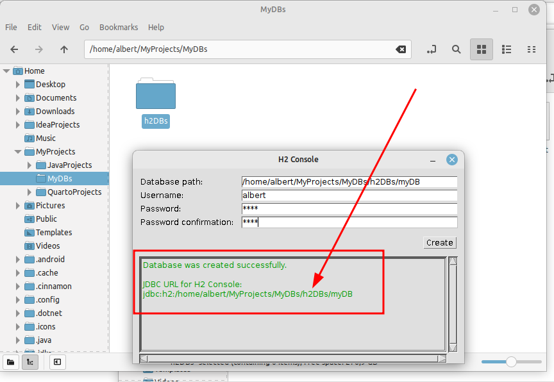Expand the JavaProjects tree node
The width and height of the screenshot is (554, 382).
click(29, 165)
